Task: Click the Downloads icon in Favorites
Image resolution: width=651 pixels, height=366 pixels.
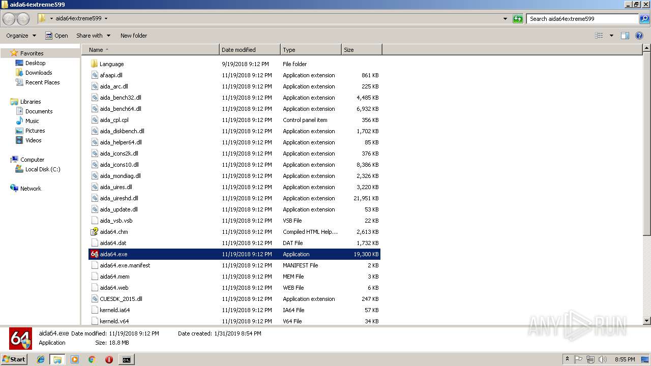Action: (x=19, y=73)
